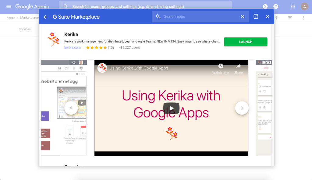The width and height of the screenshot is (312, 180).
Task: Click the Google Admin logo
Action: click(32, 7)
